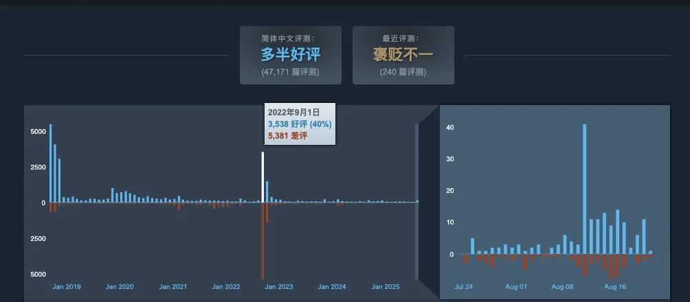690x302 pixels.
Task: Select the highlighted white September 2022 positive bar
Action: pos(263,177)
